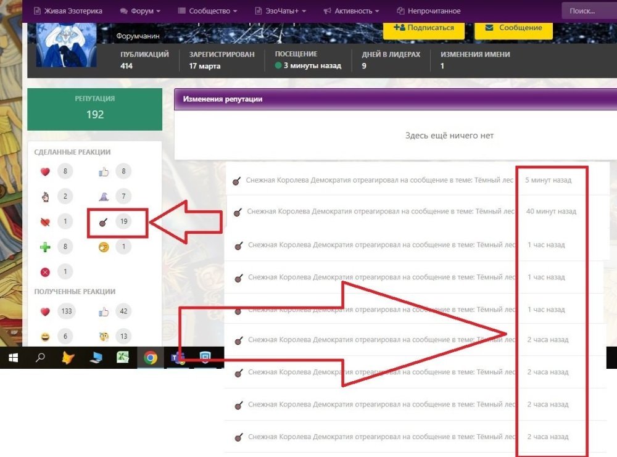Screen dimensions: 617x457
Task: Click the Сообщение button to message user
Action: [x=513, y=28]
